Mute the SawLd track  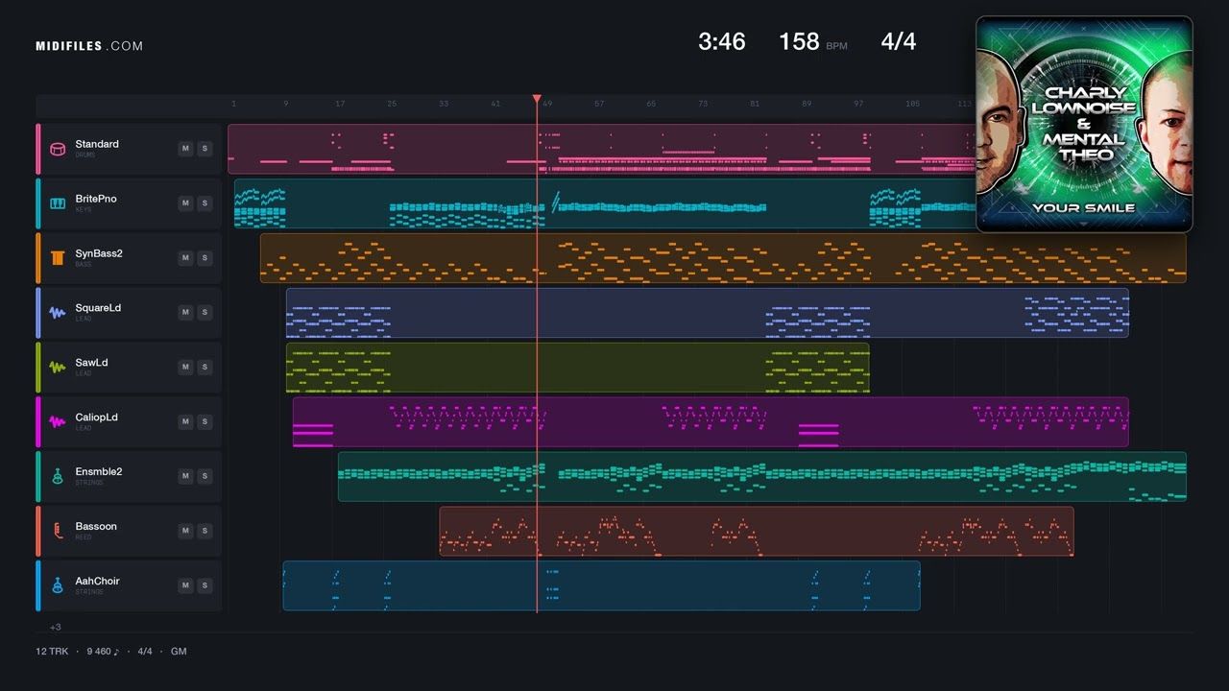point(185,368)
